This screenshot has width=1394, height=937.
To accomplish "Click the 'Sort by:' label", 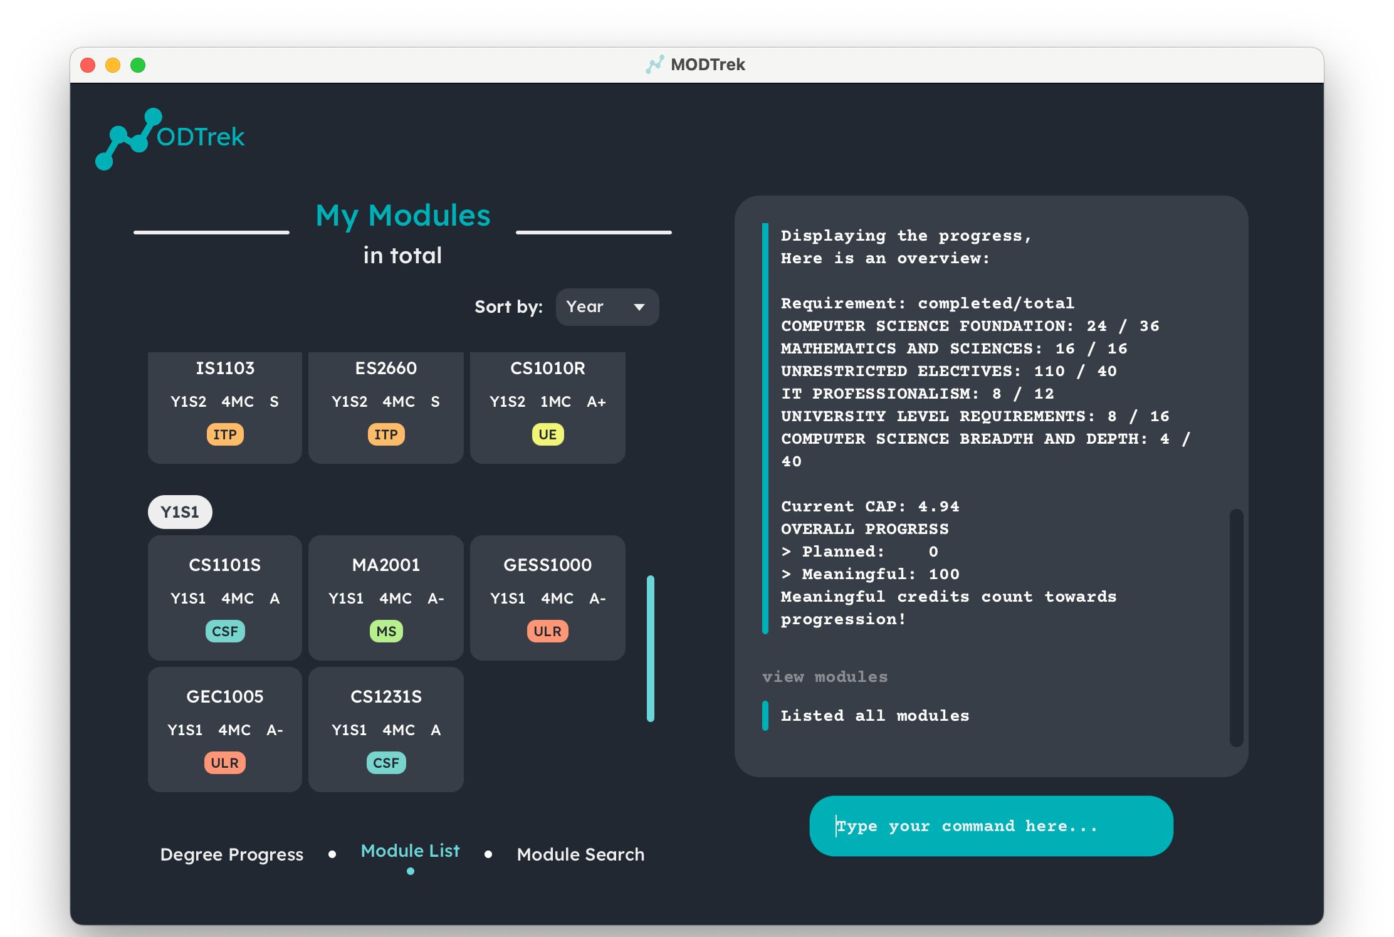I will [x=508, y=306].
